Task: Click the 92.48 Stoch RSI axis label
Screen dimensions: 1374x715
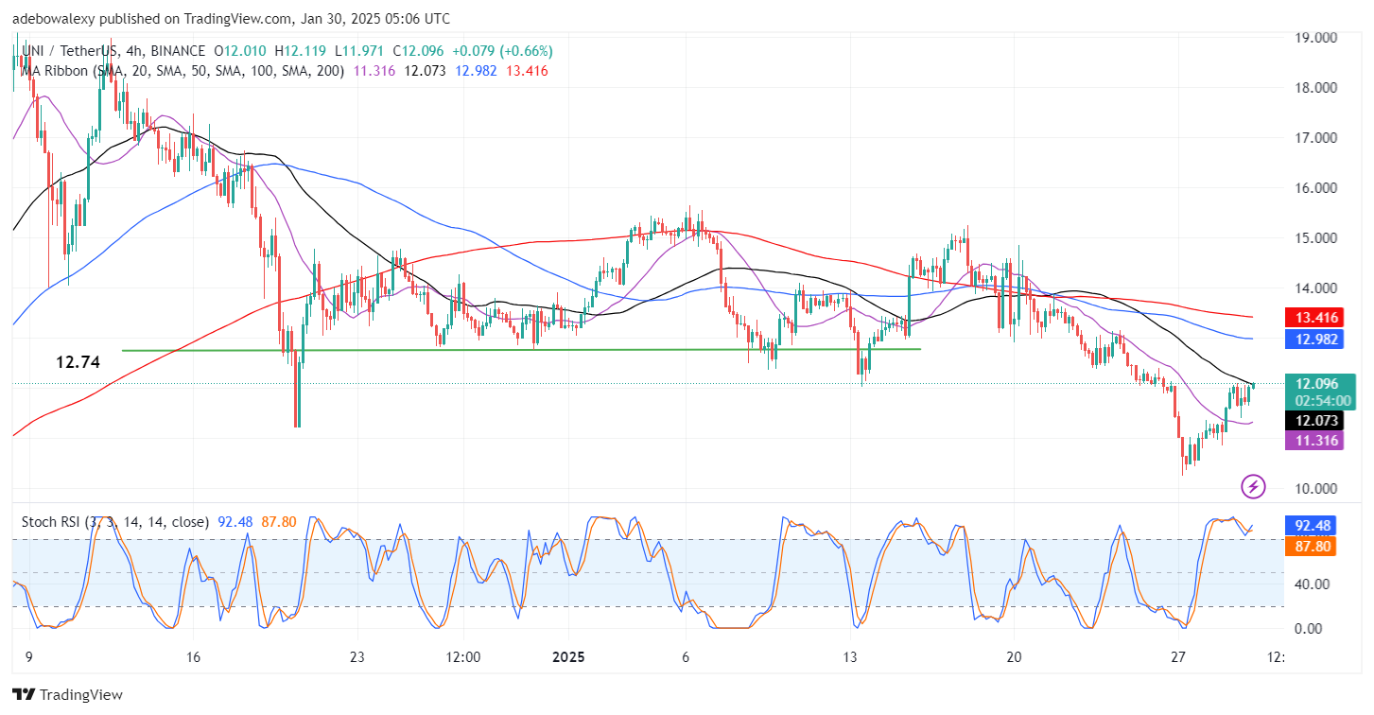Action: [x=1313, y=525]
